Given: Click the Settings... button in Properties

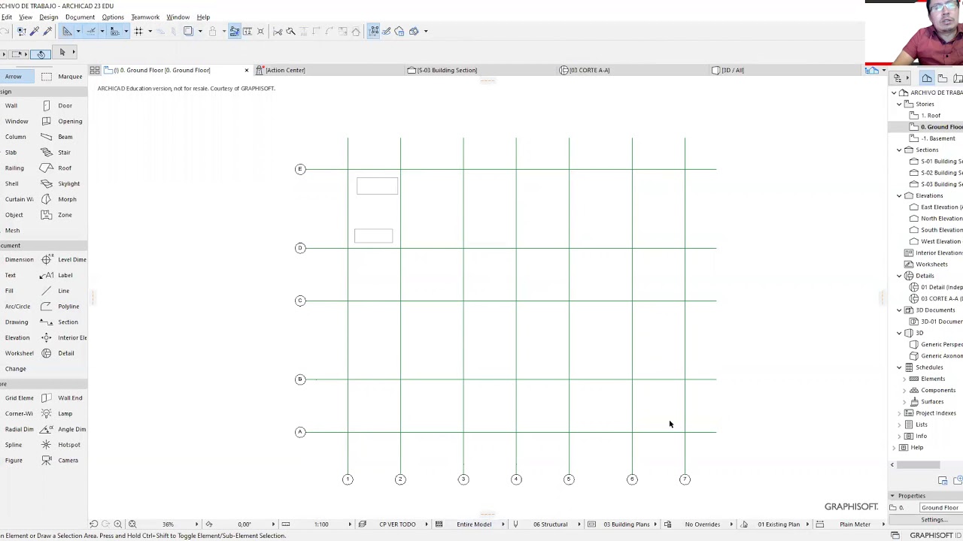Looking at the screenshot, I should coord(934,520).
